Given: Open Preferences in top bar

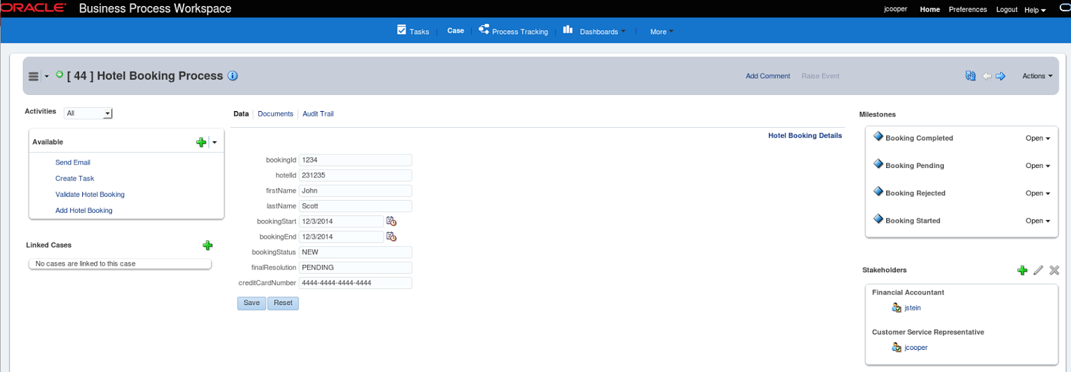Looking at the screenshot, I should point(967,9).
